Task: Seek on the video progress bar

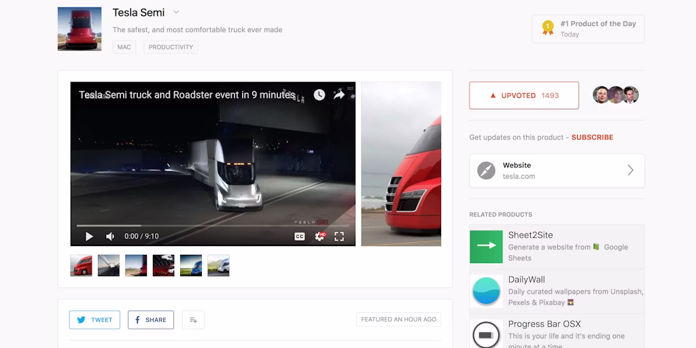Action: tap(213, 226)
